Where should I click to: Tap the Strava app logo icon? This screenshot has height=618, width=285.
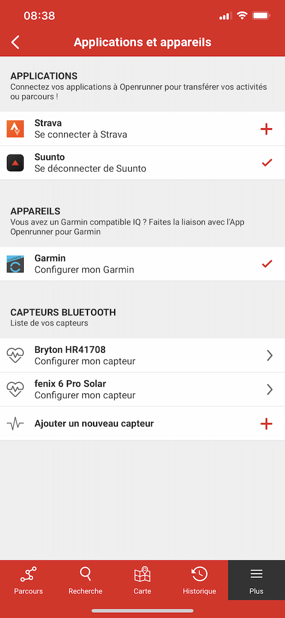click(x=15, y=129)
